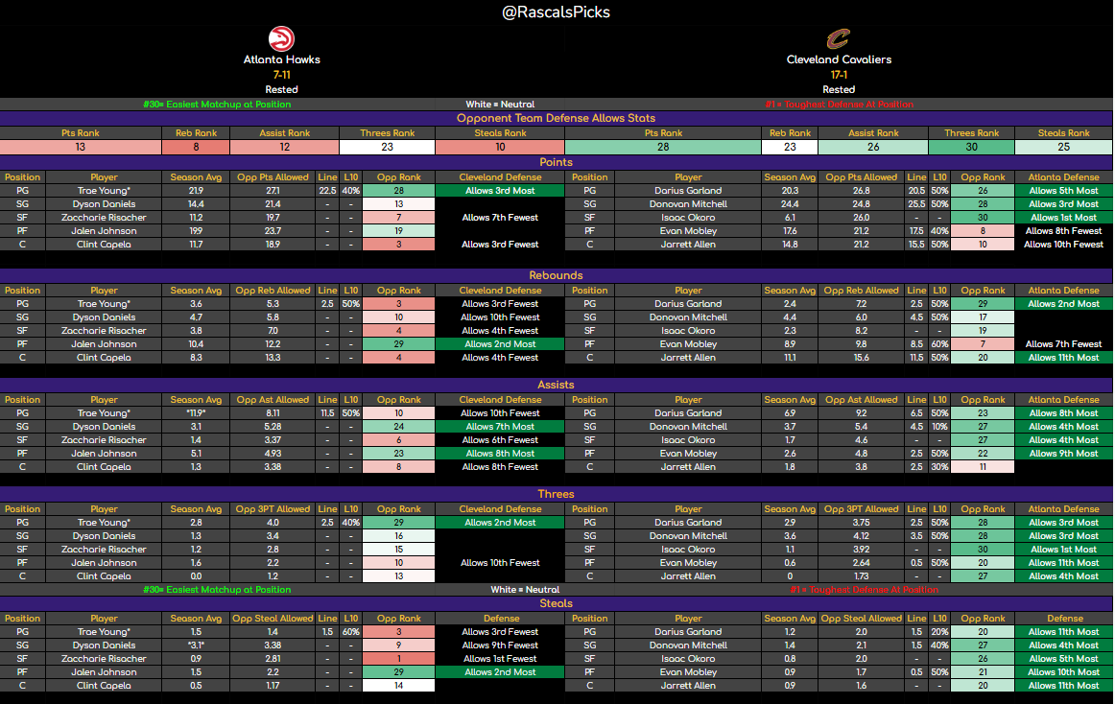This screenshot has height=704, width=1115.
Task: Select the Cavaliers 17-1 record
Action: [x=839, y=75]
